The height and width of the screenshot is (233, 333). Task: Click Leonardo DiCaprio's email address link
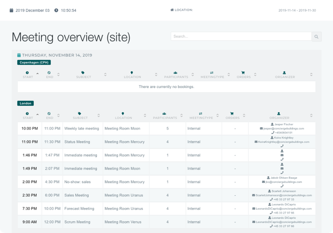click(284, 208)
